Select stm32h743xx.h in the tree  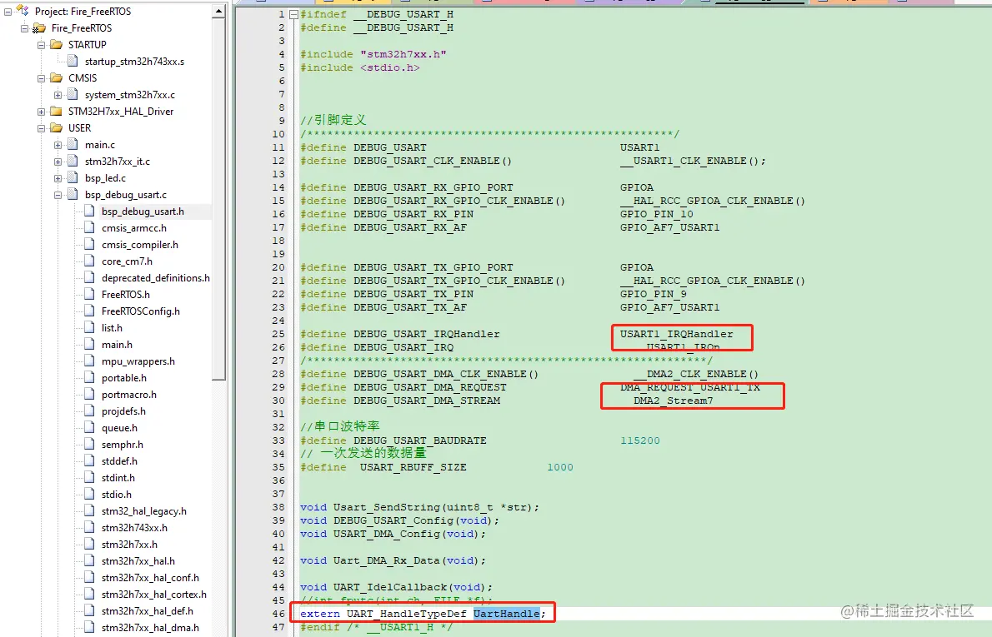(134, 528)
